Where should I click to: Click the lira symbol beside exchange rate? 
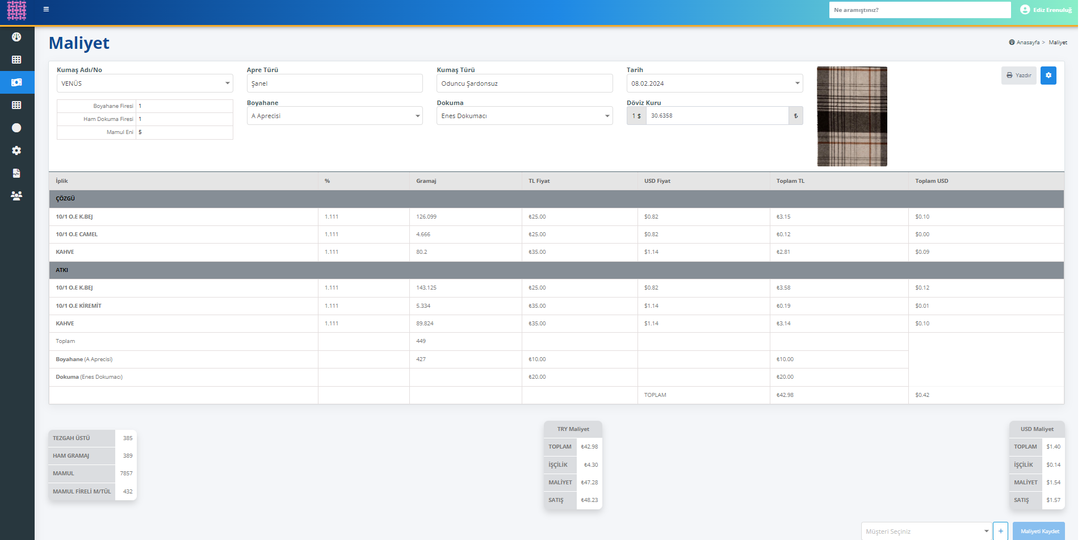[795, 116]
